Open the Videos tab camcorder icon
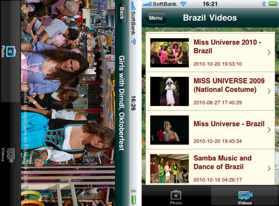The image size is (279, 206). click(245, 195)
